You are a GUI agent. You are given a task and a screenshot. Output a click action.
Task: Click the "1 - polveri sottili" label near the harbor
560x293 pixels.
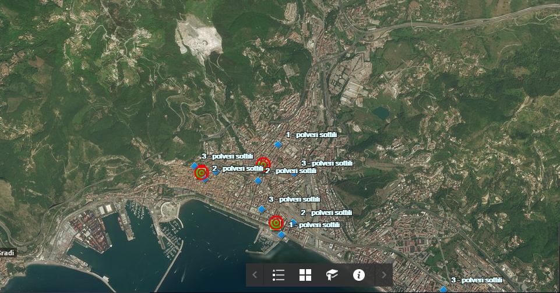pos(315,224)
